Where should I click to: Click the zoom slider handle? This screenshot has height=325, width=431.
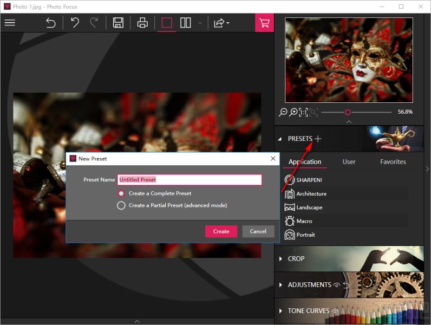click(348, 112)
